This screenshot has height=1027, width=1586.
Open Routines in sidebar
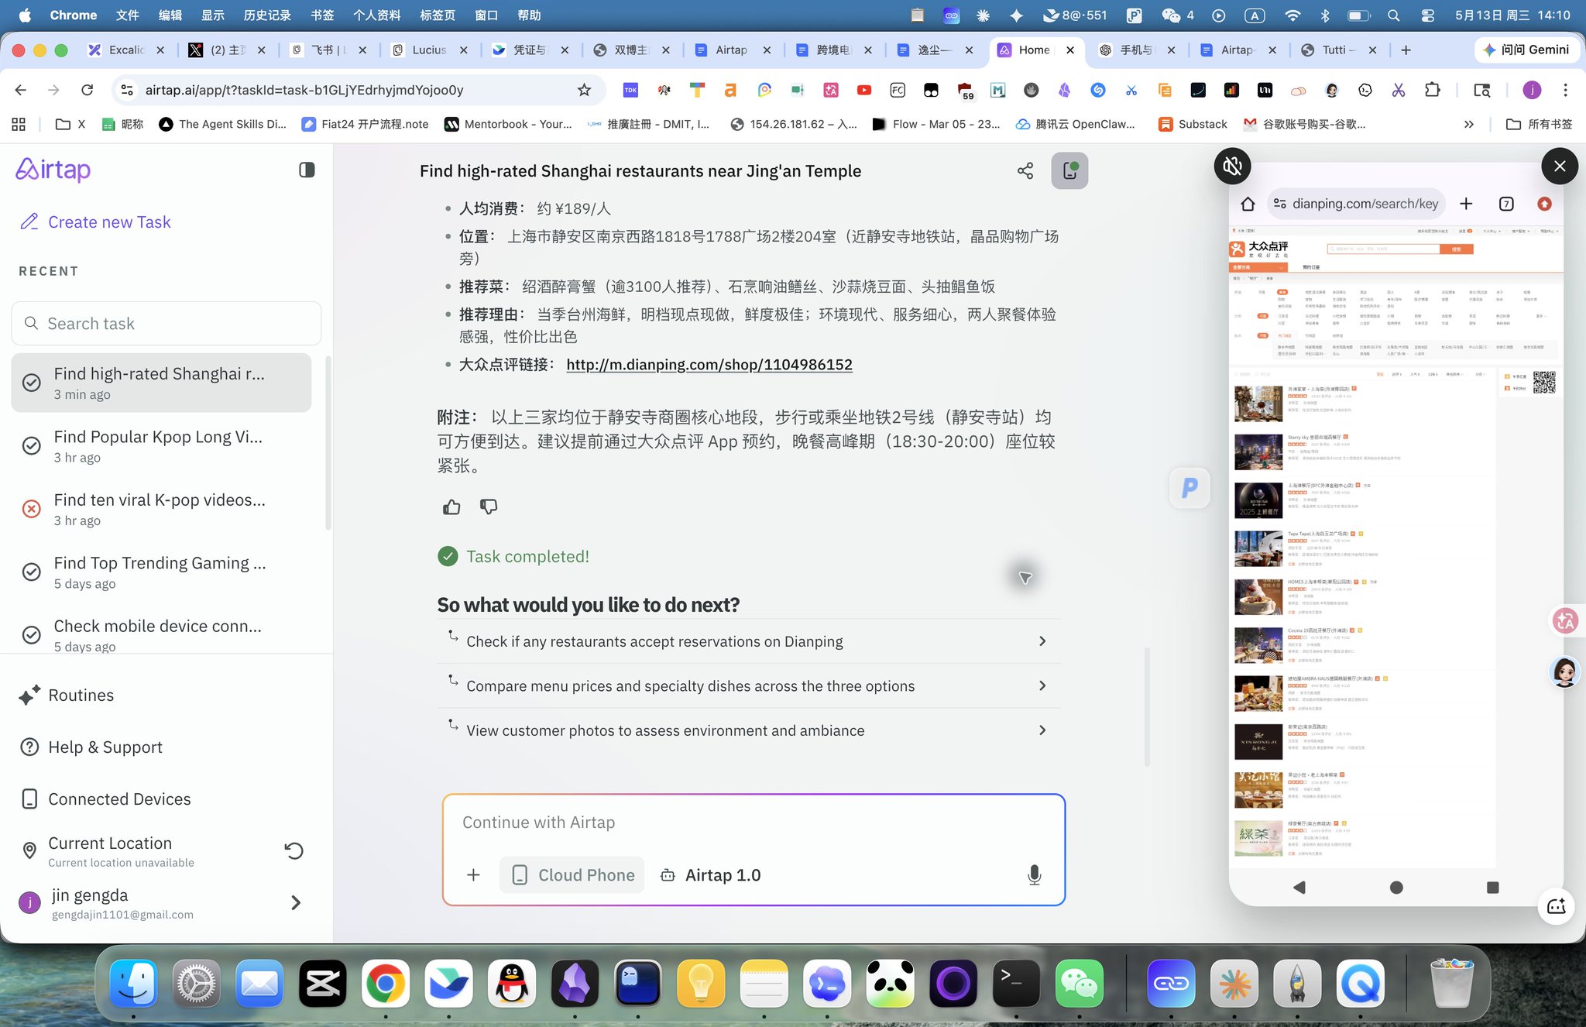[67, 696]
